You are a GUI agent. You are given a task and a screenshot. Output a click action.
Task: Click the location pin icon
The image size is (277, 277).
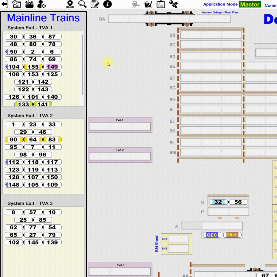[x=70, y=4]
